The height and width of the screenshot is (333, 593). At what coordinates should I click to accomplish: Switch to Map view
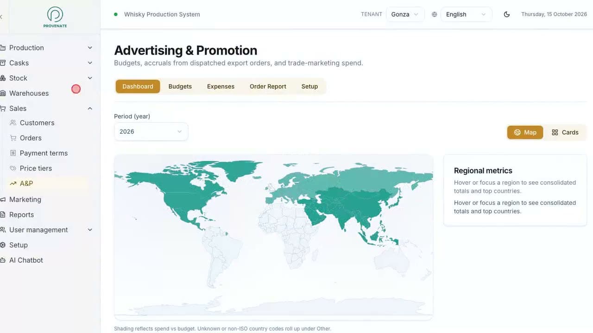tap(525, 132)
